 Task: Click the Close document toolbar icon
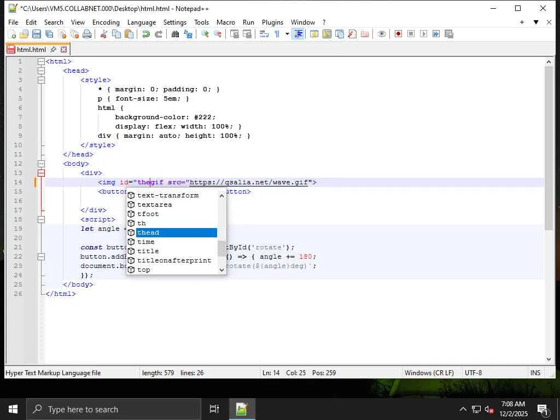click(x=62, y=34)
